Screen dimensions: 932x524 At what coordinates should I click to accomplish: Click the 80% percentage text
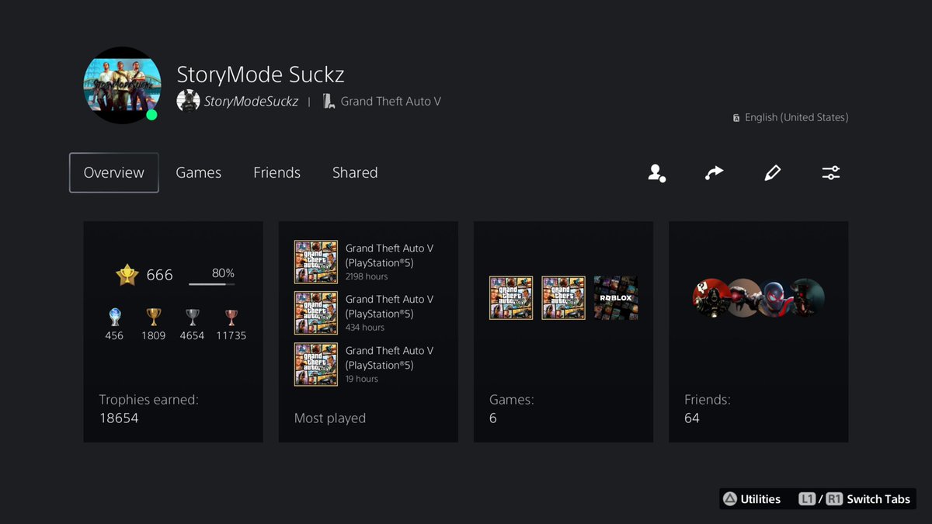223,273
